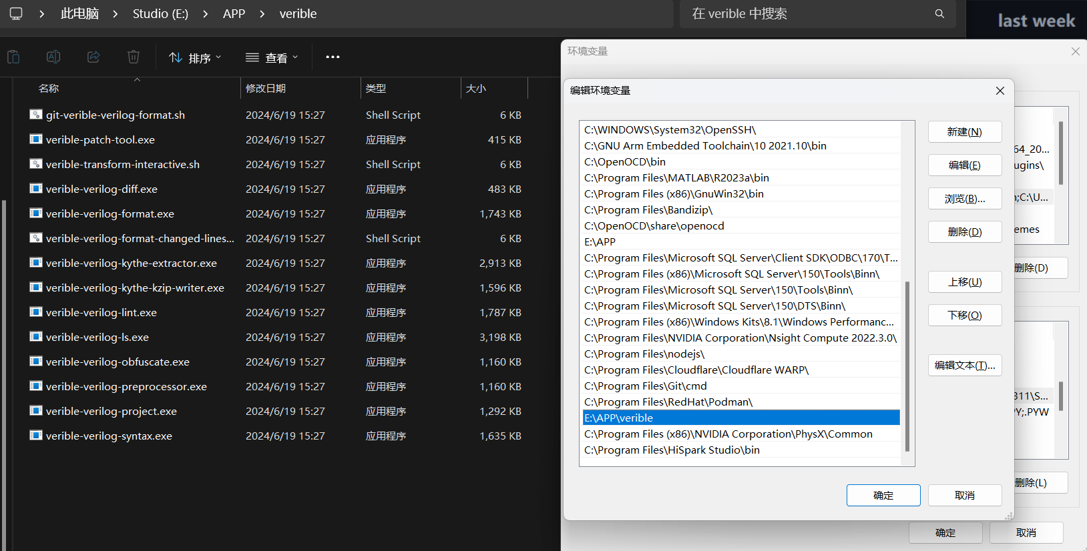Click 编辑(E) button
The width and height of the screenshot is (1087, 551).
coord(965,165)
